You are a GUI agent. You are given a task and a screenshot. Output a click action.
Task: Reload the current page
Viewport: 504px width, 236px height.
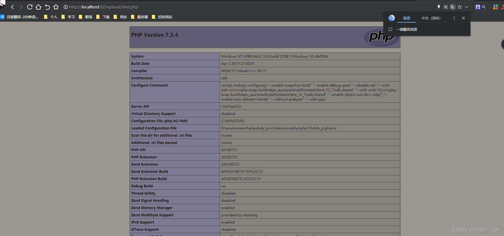[x=30, y=7]
